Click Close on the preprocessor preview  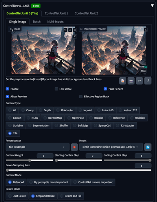tap(143, 71)
